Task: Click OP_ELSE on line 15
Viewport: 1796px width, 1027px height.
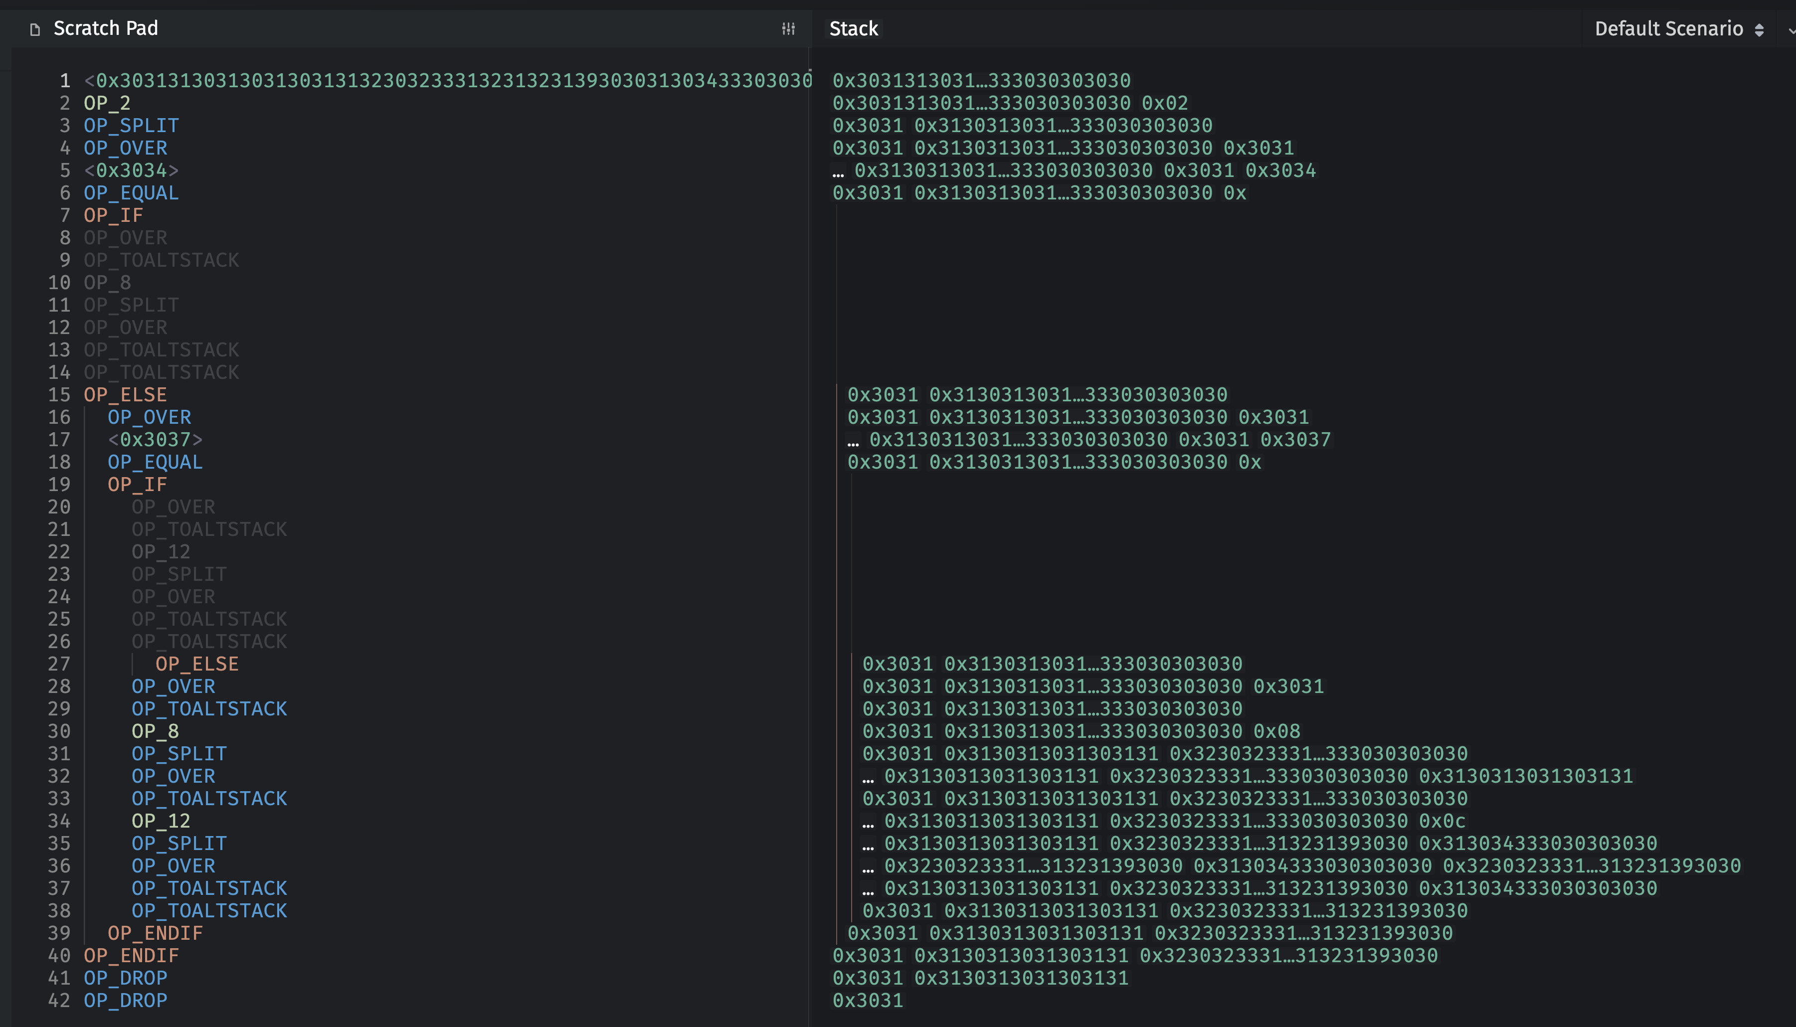Action: click(125, 395)
